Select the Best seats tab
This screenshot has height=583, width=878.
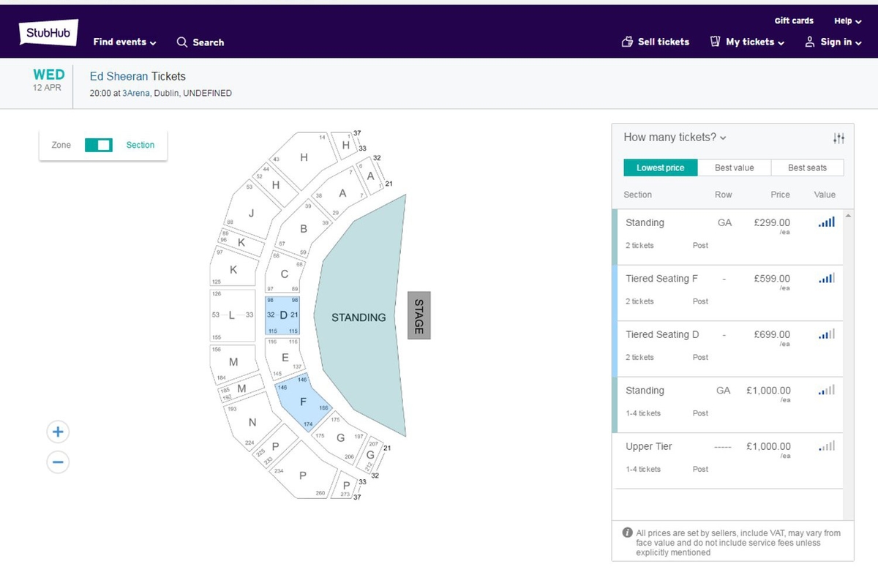[x=807, y=167]
